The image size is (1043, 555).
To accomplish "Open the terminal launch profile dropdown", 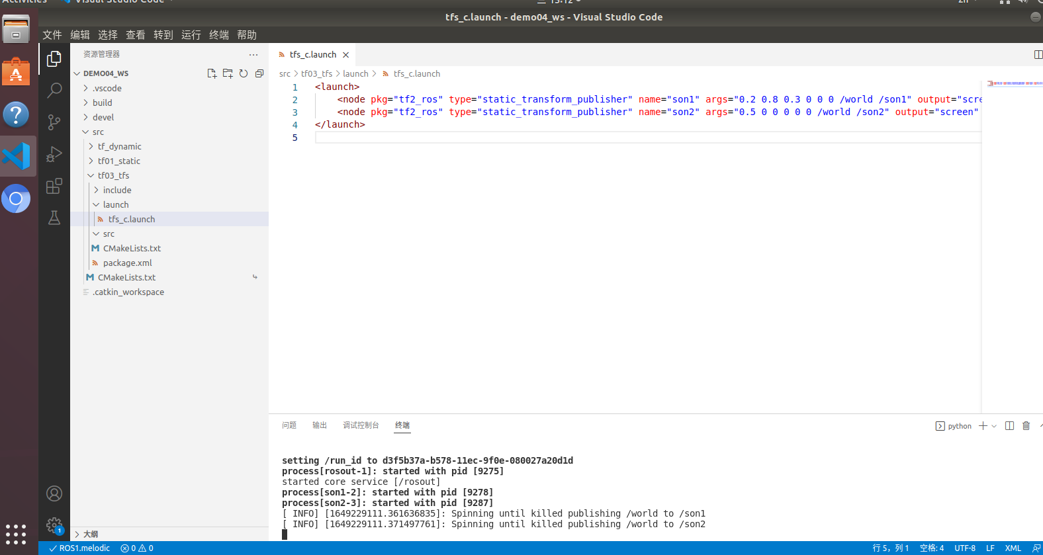I will click(x=994, y=426).
